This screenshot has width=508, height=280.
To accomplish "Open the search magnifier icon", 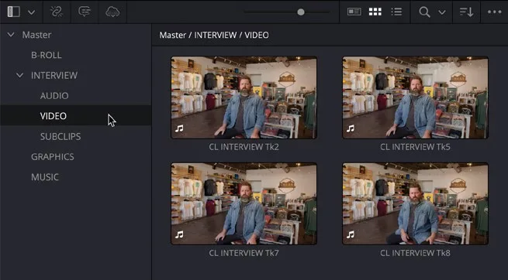I will tap(424, 12).
